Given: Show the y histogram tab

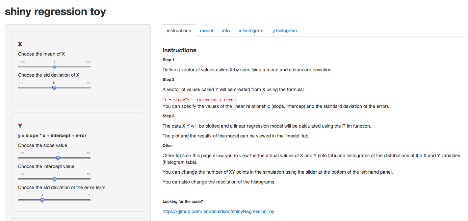Looking at the screenshot, I should pos(284,31).
